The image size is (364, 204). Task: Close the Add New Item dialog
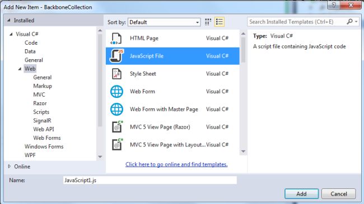tap(351, 5)
